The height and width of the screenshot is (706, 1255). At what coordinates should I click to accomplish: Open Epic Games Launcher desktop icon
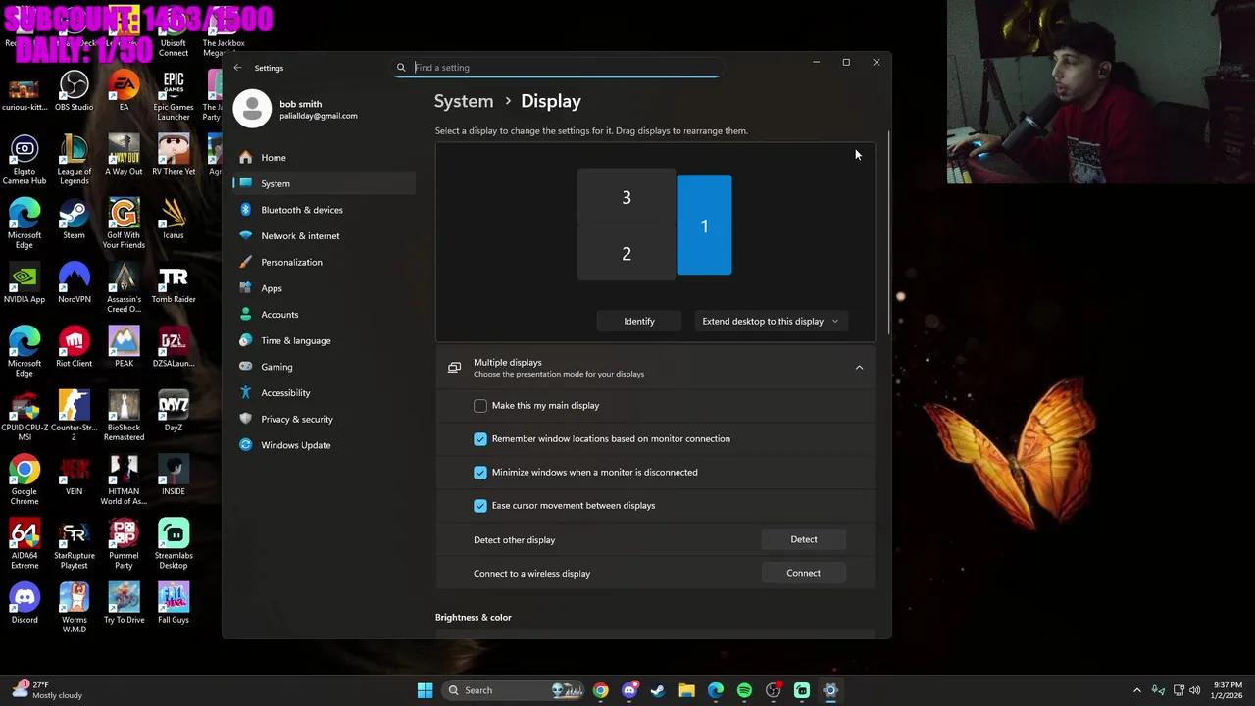[174, 96]
